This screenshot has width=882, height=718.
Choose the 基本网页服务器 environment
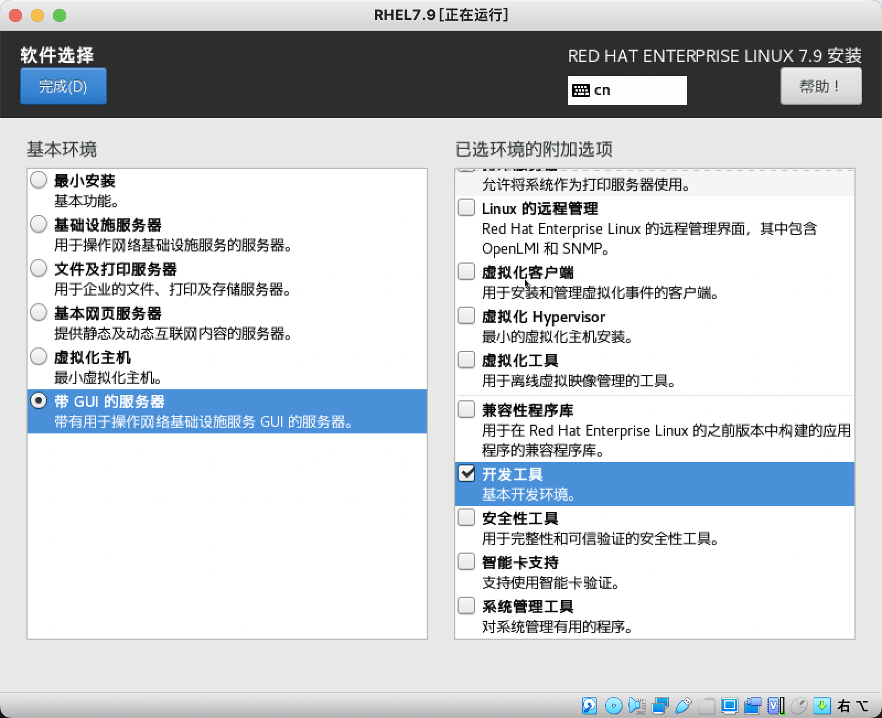click(x=39, y=312)
